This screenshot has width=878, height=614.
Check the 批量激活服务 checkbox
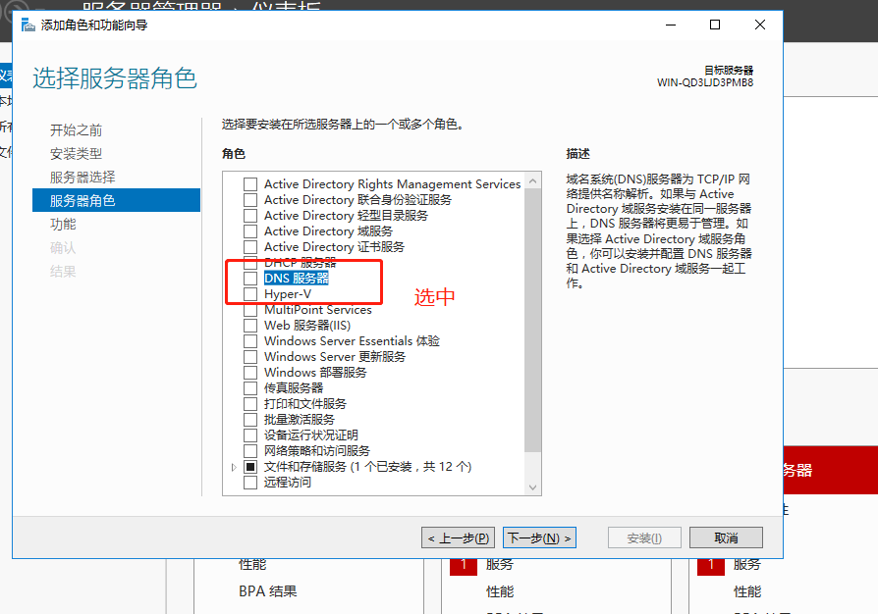pos(250,419)
